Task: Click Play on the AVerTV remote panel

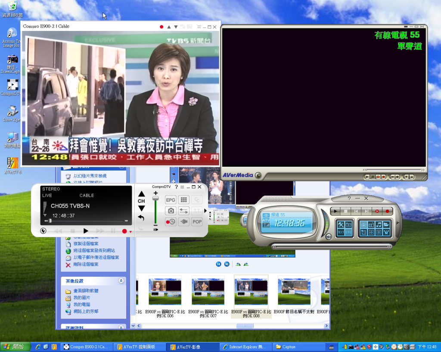Action: 335,211
